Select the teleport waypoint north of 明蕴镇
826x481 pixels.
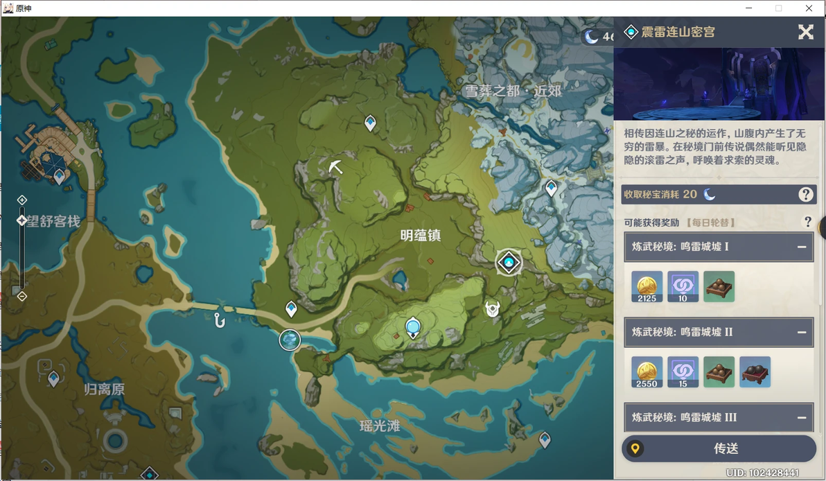370,123
